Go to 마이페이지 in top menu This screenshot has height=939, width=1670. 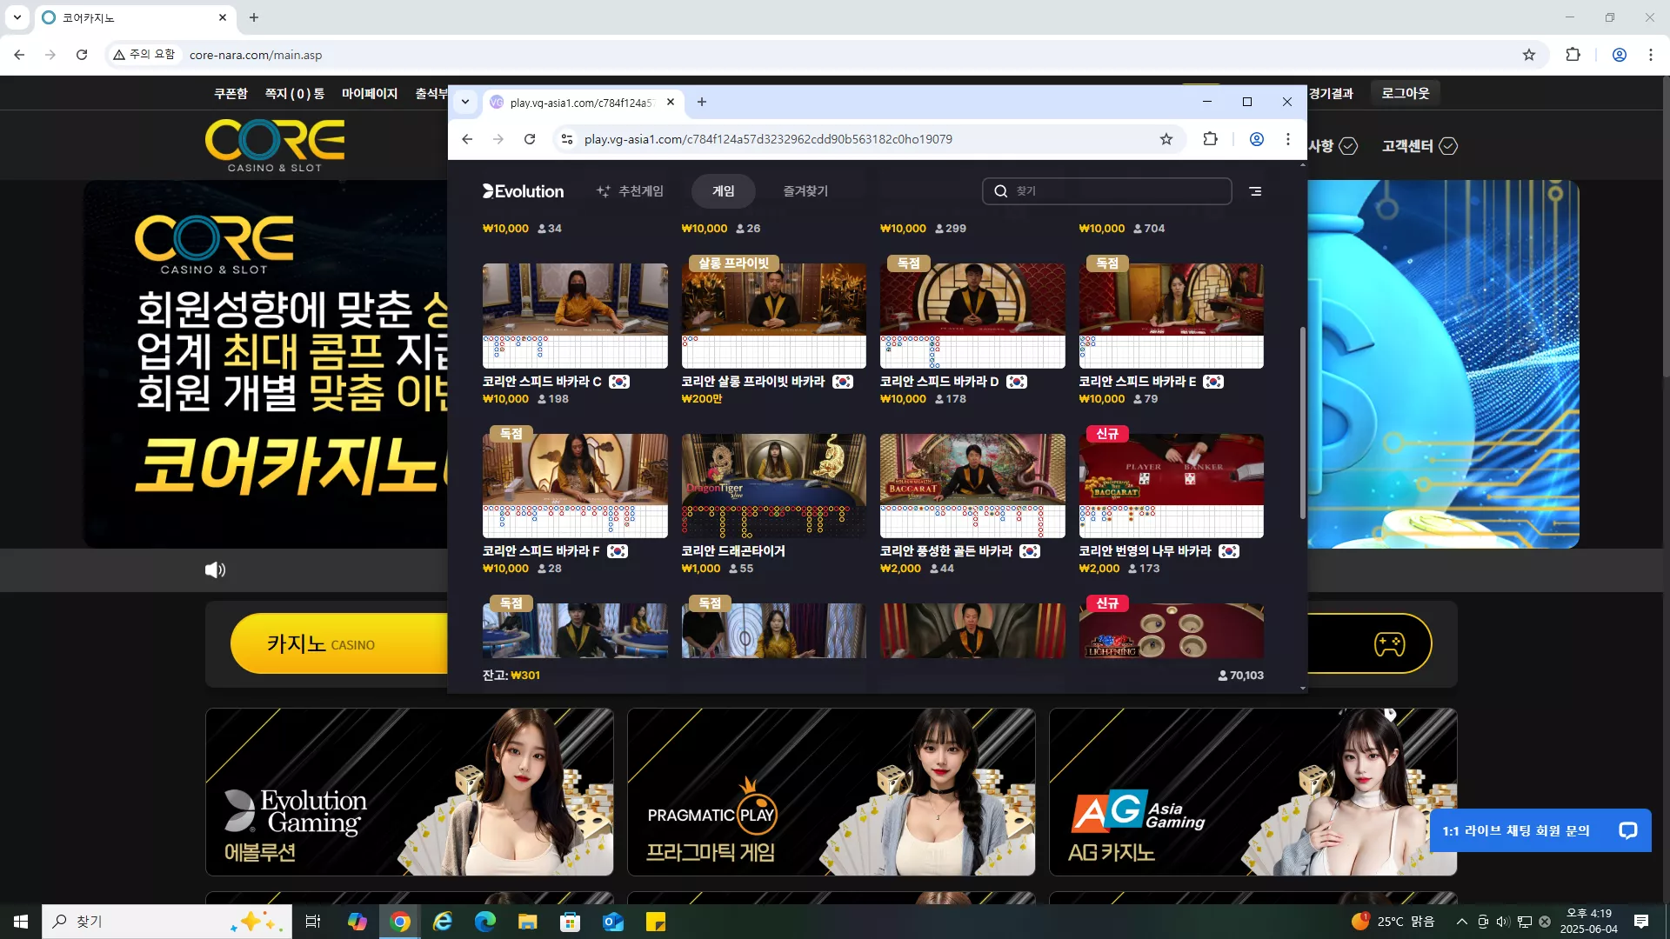[370, 93]
